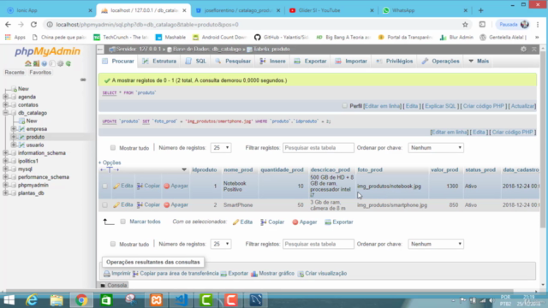The height and width of the screenshot is (308, 548).
Task: Click the Mostrar gráfico chart icon
Action: pos(254,274)
